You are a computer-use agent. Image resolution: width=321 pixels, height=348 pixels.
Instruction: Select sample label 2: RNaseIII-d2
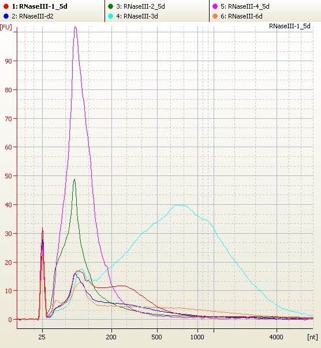[x=33, y=16]
